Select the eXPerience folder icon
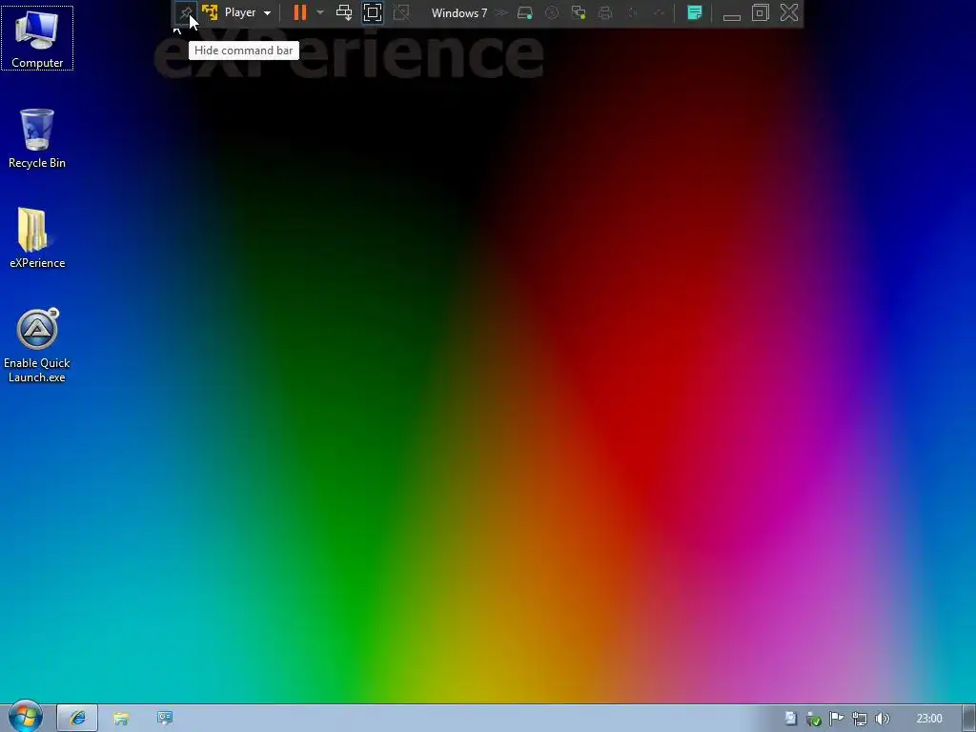The image size is (976, 732). tap(37, 237)
